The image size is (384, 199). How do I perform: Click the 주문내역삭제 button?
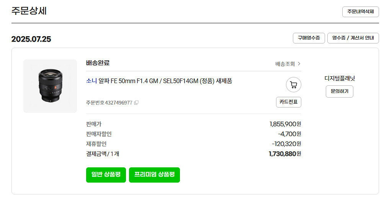tap(360, 12)
